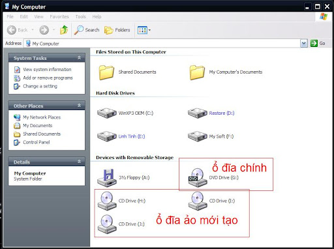Click the Control Panel icon in sidebar

point(17,143)
